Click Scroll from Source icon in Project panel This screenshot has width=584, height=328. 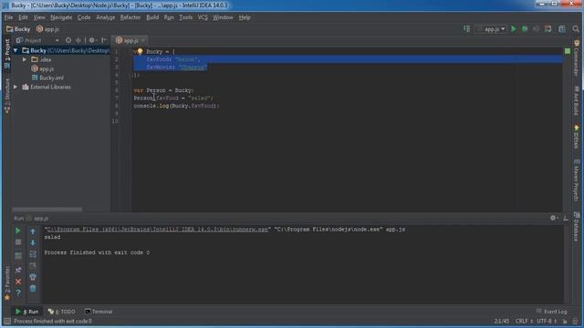[x=68, y=40]
